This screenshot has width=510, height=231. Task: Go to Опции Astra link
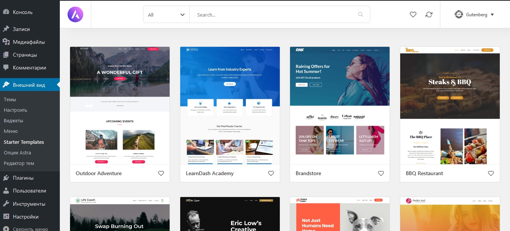click(x=17, y=153)
